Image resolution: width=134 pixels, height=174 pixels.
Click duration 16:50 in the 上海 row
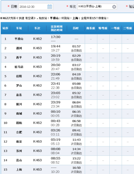(x=76, y=168)
